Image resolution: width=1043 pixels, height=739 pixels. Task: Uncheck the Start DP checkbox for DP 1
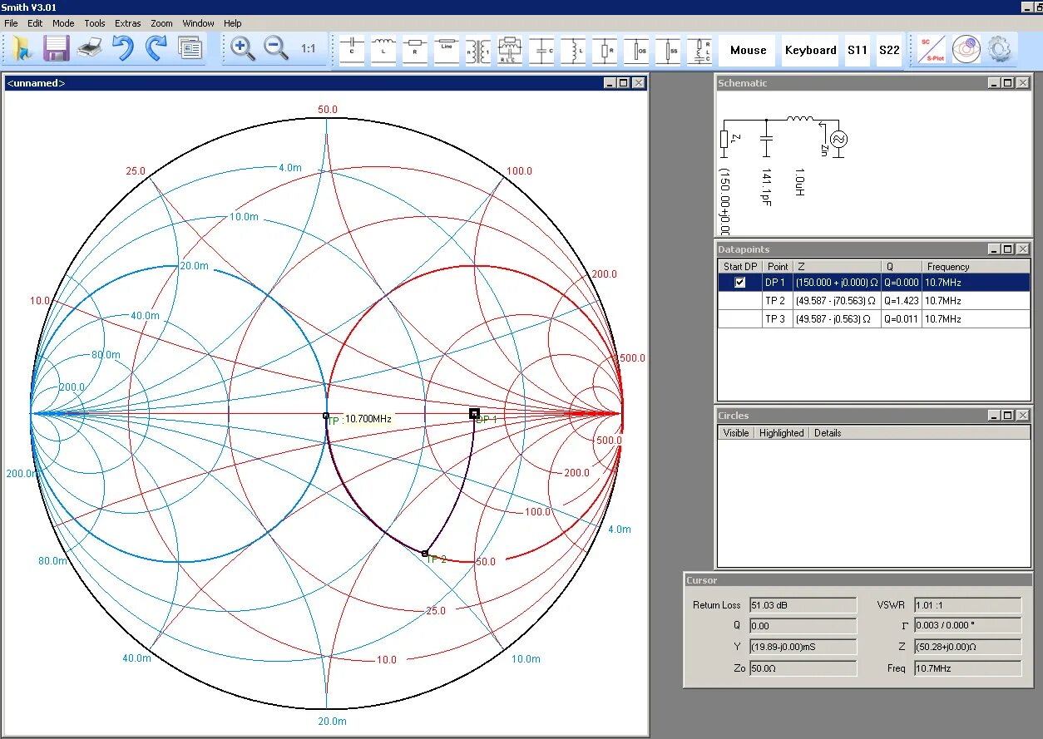739,283
